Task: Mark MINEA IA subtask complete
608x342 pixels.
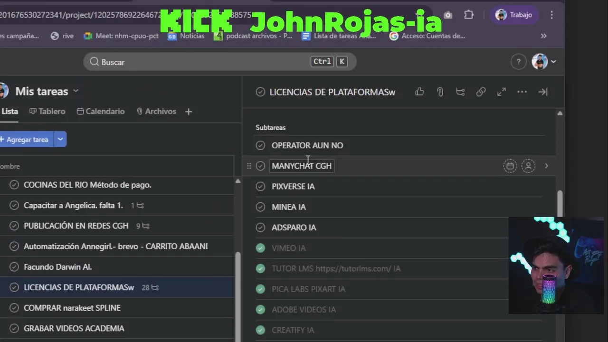Action: click(260, 207)
